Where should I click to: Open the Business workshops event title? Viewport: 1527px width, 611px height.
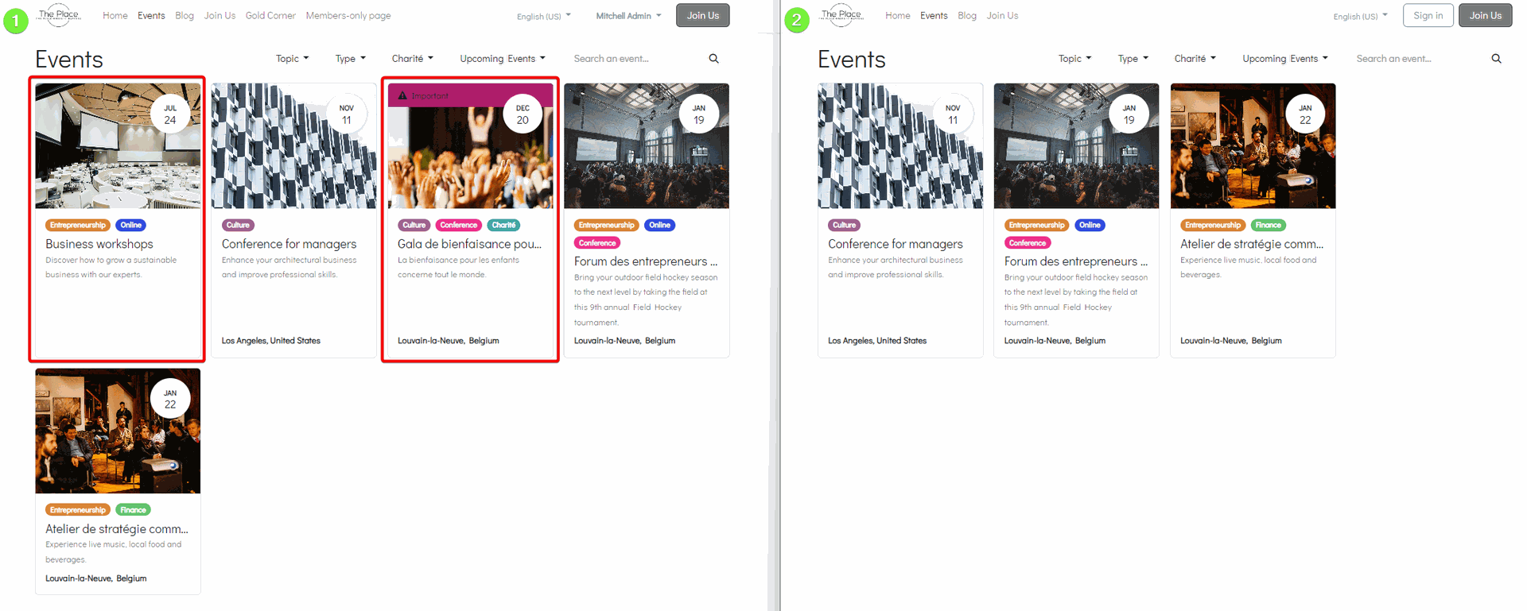coord(99,244)
